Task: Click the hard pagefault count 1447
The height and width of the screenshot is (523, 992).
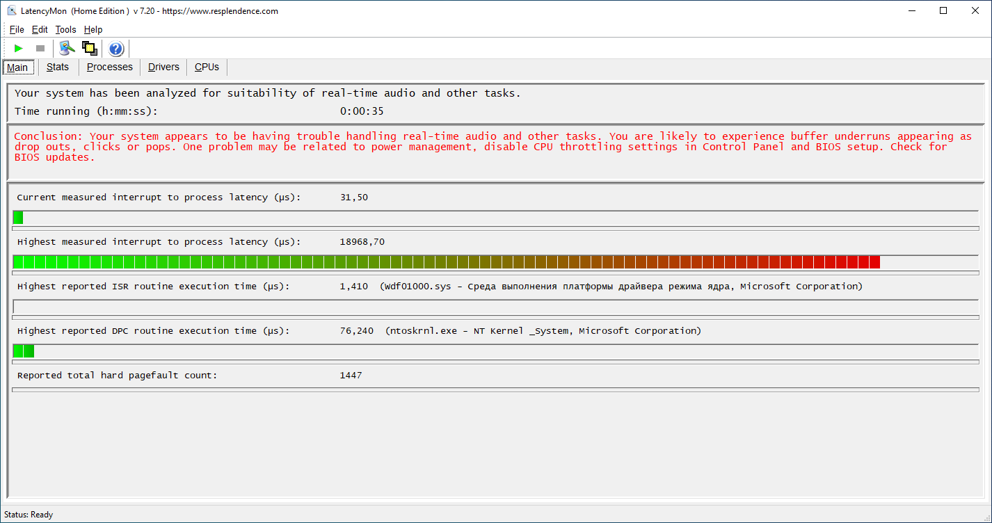Action: pos(351,376)
